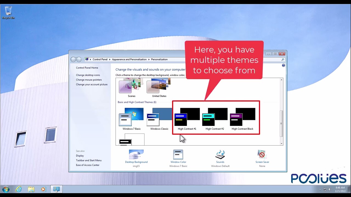Image resolution: width=351 pixels, height=197 pixels.
Task: Open Windows Explorer folder on taskbar
Action: (x=31, y=189)
